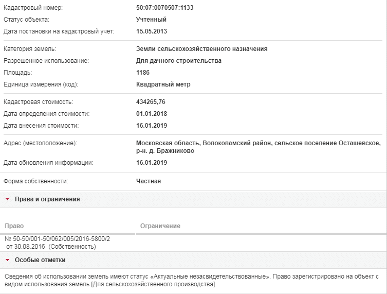Click the Квадратный метр unit value
Image resolution: width=387 pixels, height=294 pixels.
pyautogui.click(x=163, y=84)
